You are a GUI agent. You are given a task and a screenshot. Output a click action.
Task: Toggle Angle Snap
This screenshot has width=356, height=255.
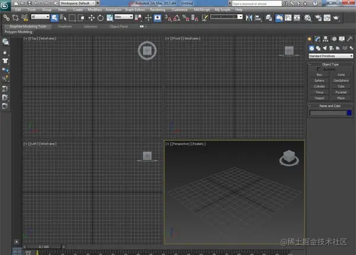[x=177, y=18]
